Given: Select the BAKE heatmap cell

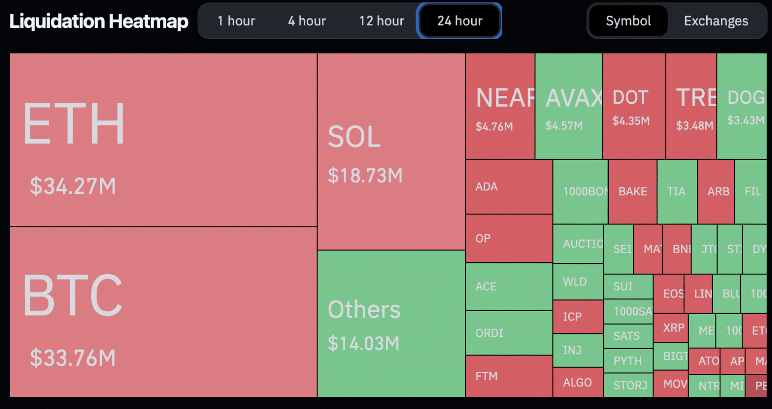Looking at the screenshot, I should coord(633,192).
